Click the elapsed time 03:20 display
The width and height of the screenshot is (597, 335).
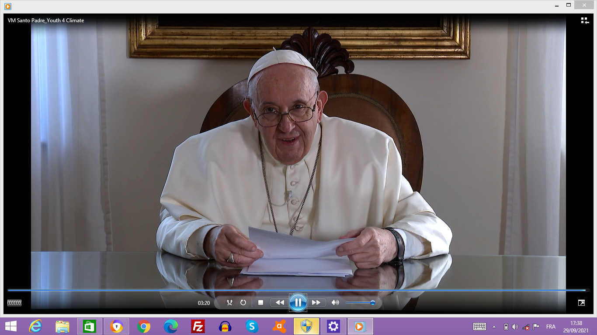point(204,303)
